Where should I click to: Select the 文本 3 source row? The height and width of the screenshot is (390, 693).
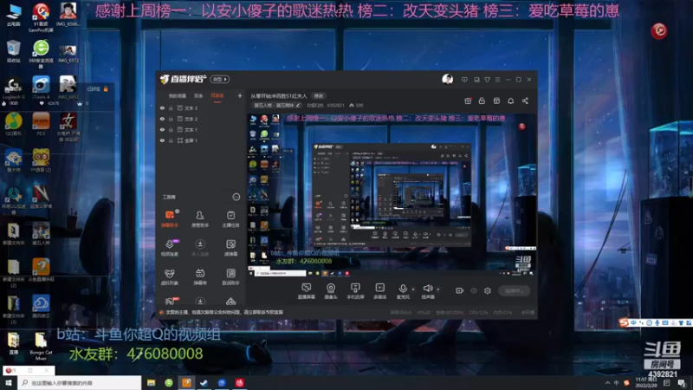tap(201, 107)
